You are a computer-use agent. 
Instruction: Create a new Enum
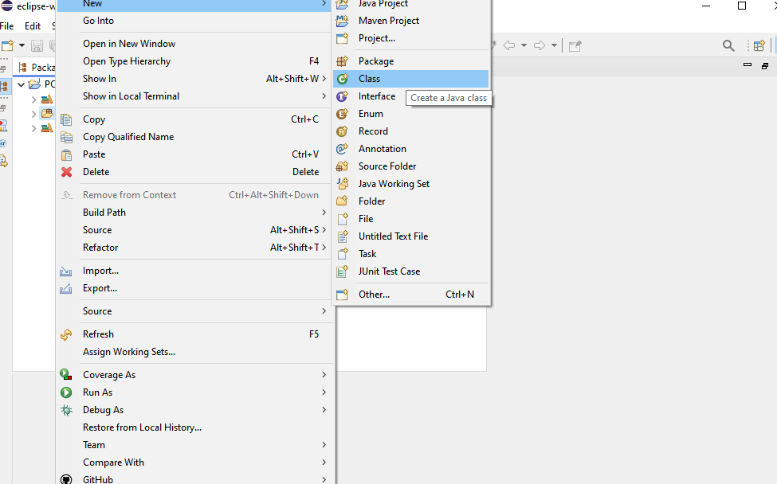click(410, 114)
